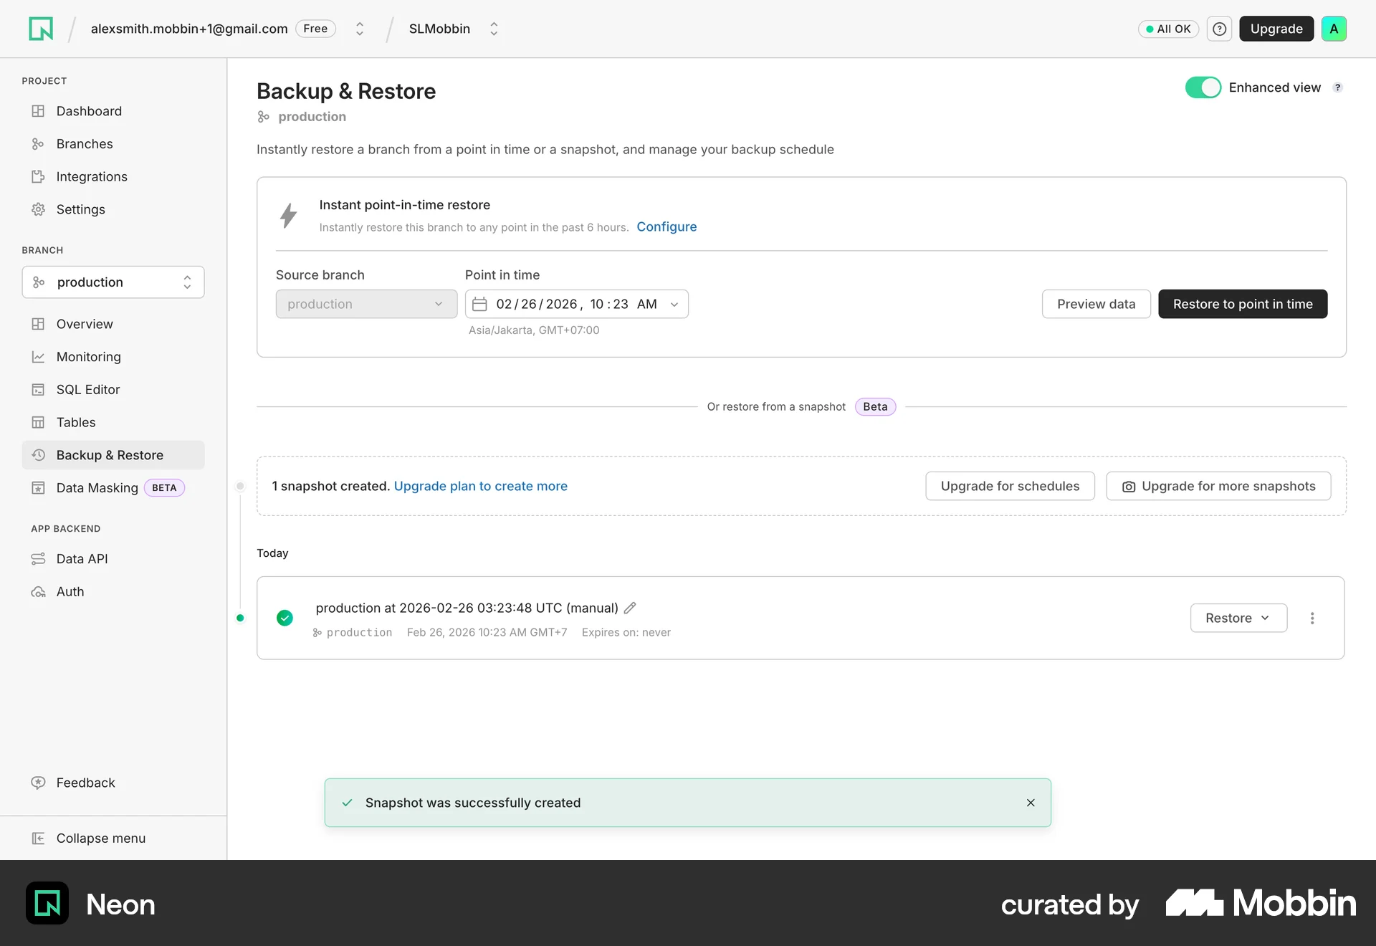Open the user avatar A menu
Viewport: 1376px width, 946px height.
1334,29
